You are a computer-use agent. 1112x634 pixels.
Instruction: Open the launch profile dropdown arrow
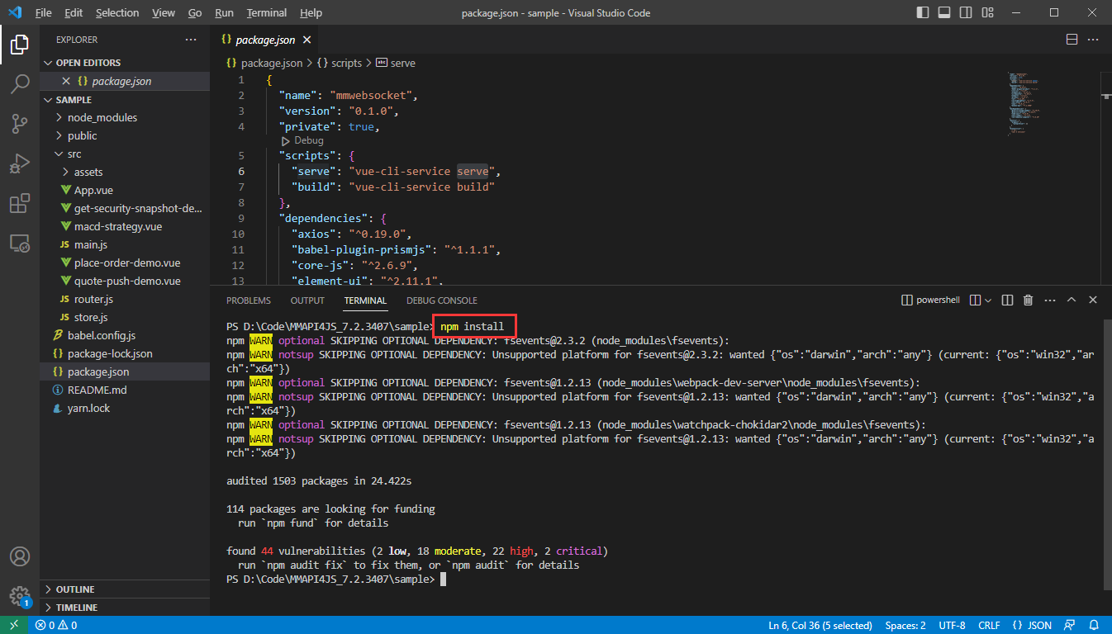click(x=989, y=300)
